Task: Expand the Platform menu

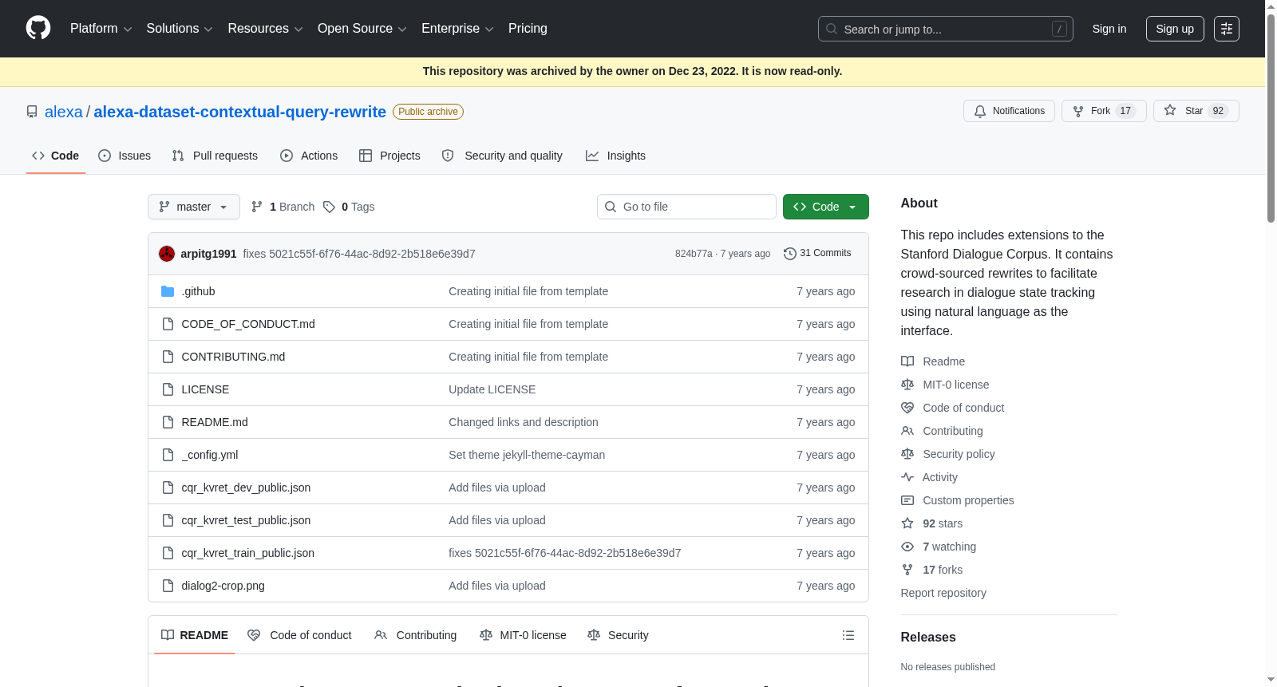Action: 101,29
